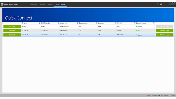Viewport: 176px width, 99px height.
Task: Filter the Model column
Action: (135, 23)
